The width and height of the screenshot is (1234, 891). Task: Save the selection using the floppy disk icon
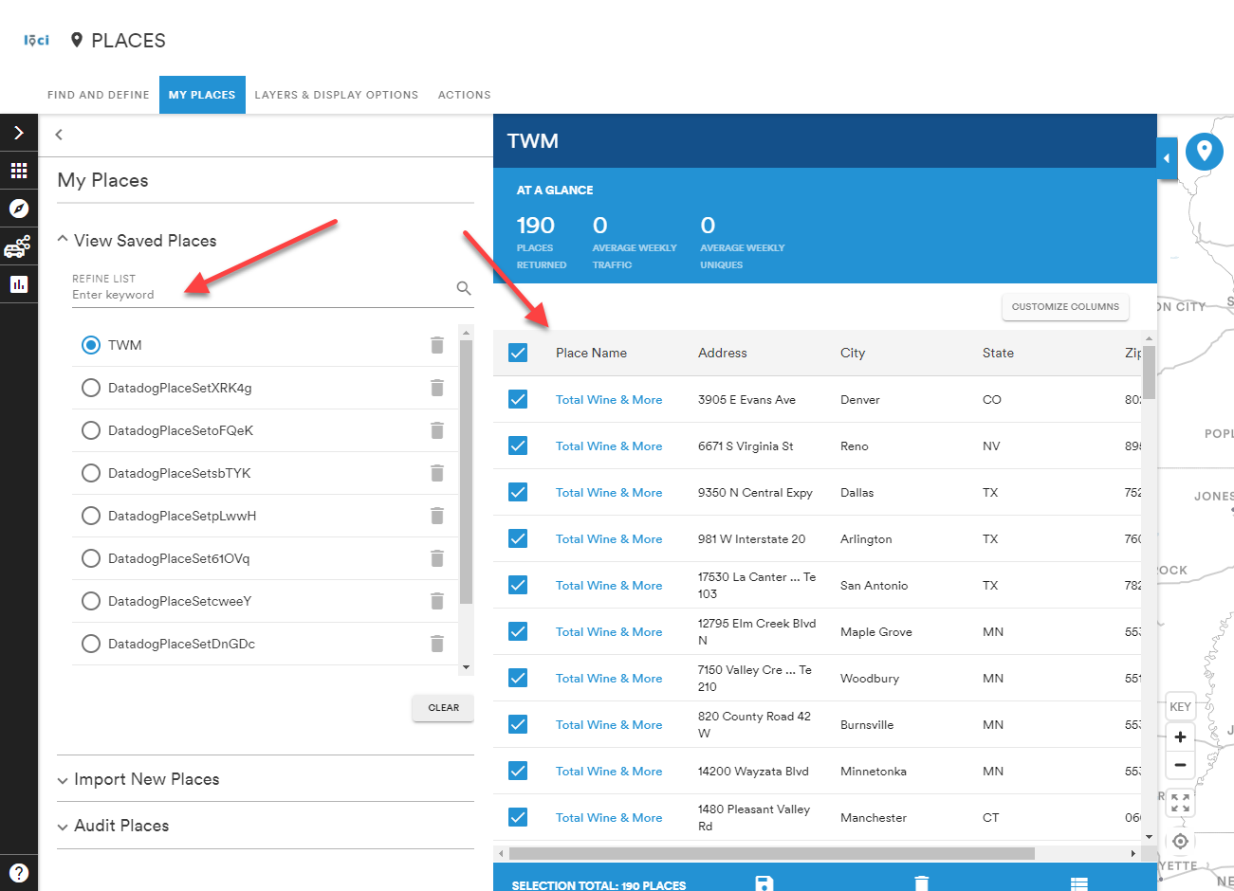(764, 883)
